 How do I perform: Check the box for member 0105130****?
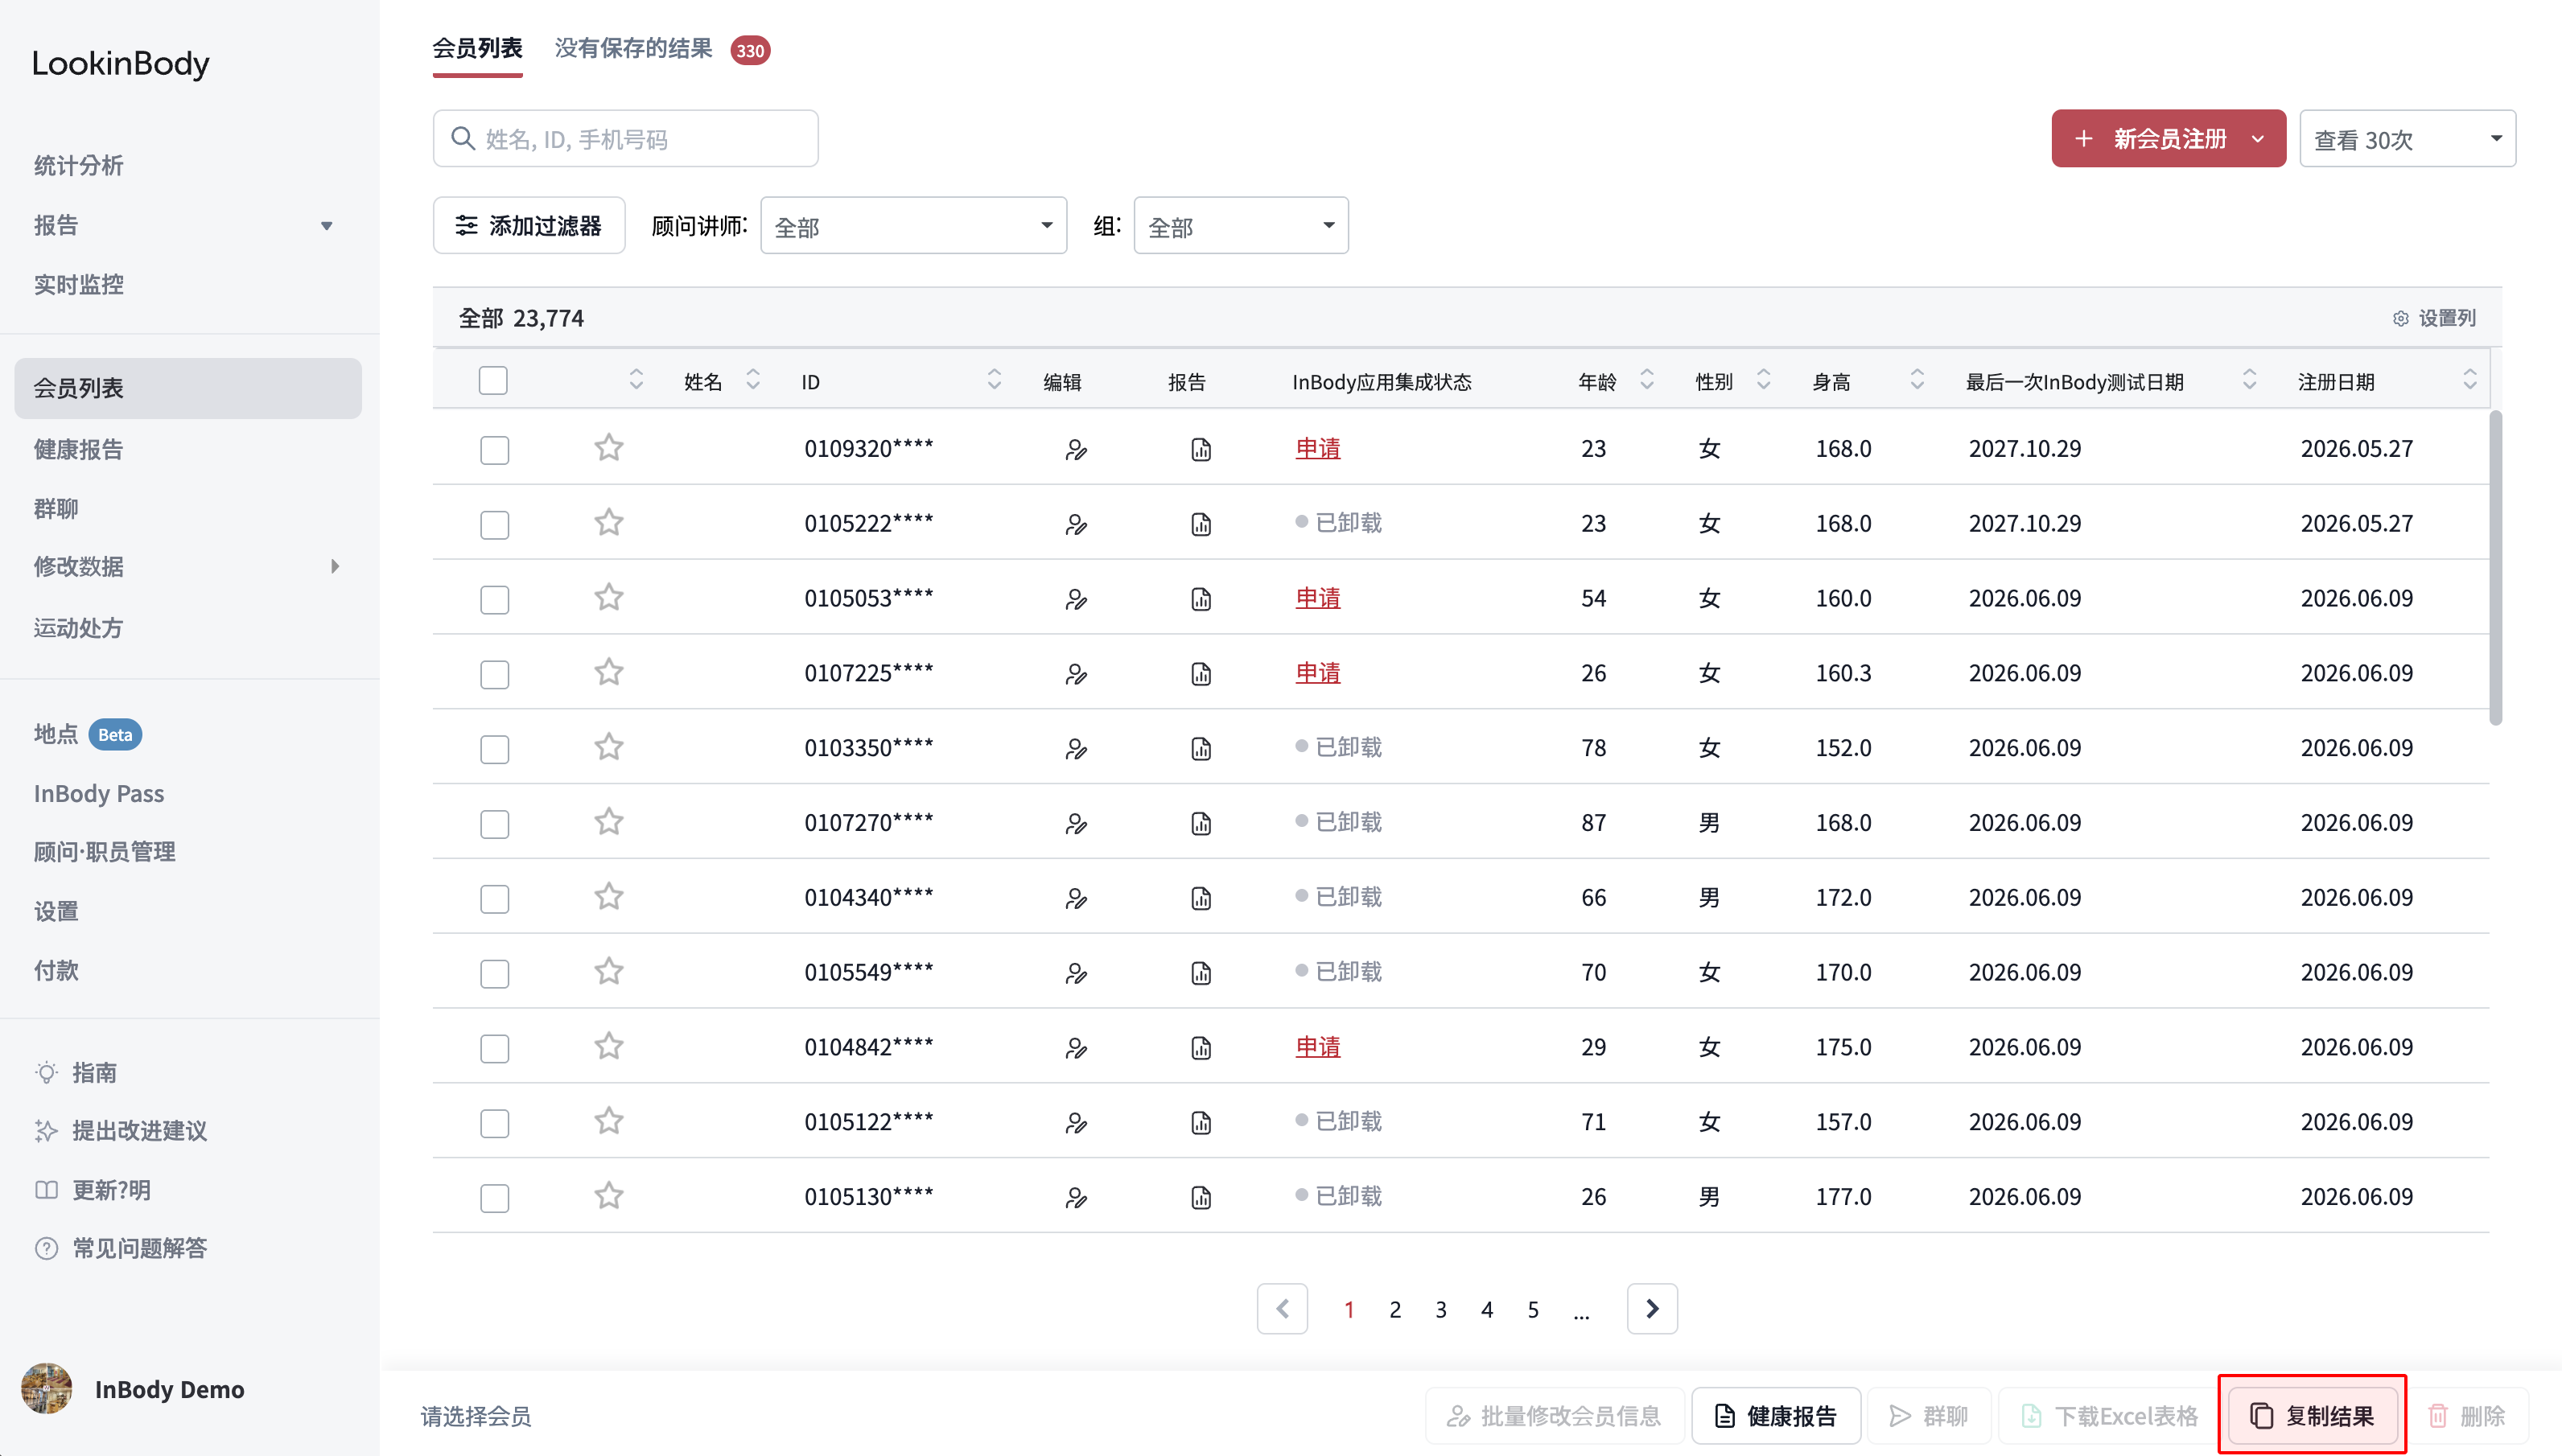(494, 1198)
